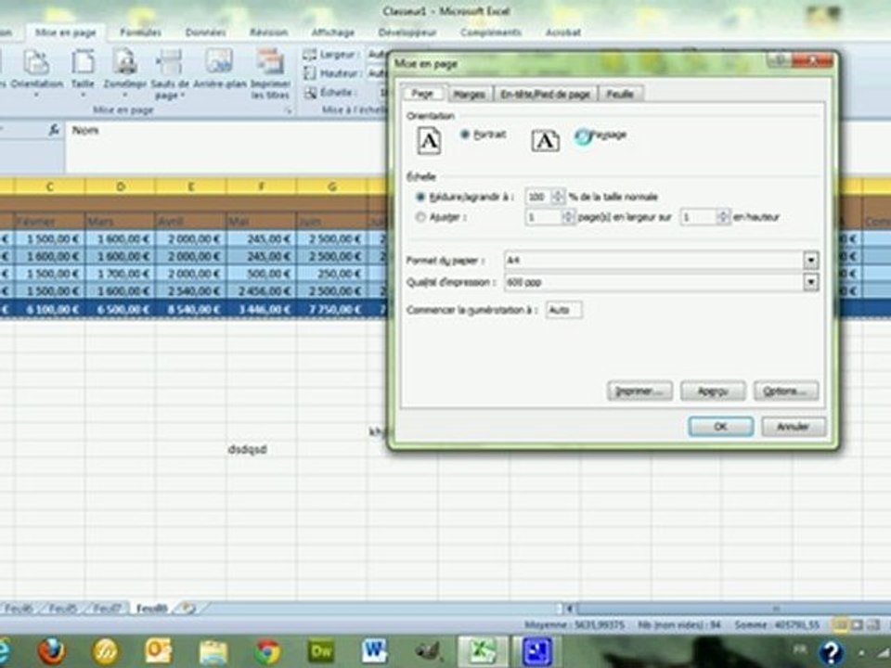
Task: Switch to the Marges dialog tab
Action: [x=470, y=95]
